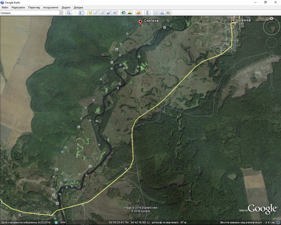This screenshot has height=225, width=281.
Task: Add a new placemark
Action: click(x=90, y=13)
